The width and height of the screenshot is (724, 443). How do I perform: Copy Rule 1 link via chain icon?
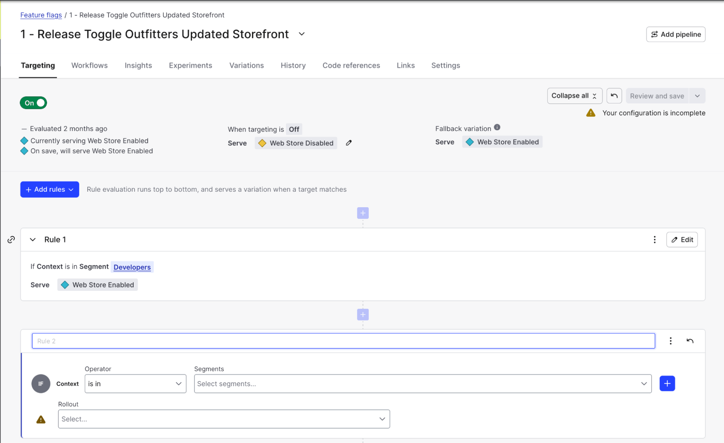coord(11,239)
